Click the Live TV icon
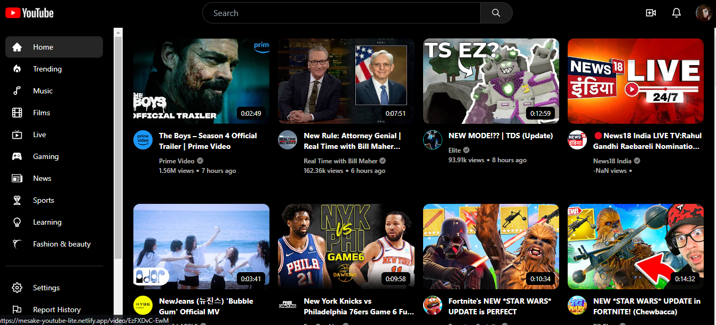716x325 pixels. (x=17, y=134)
